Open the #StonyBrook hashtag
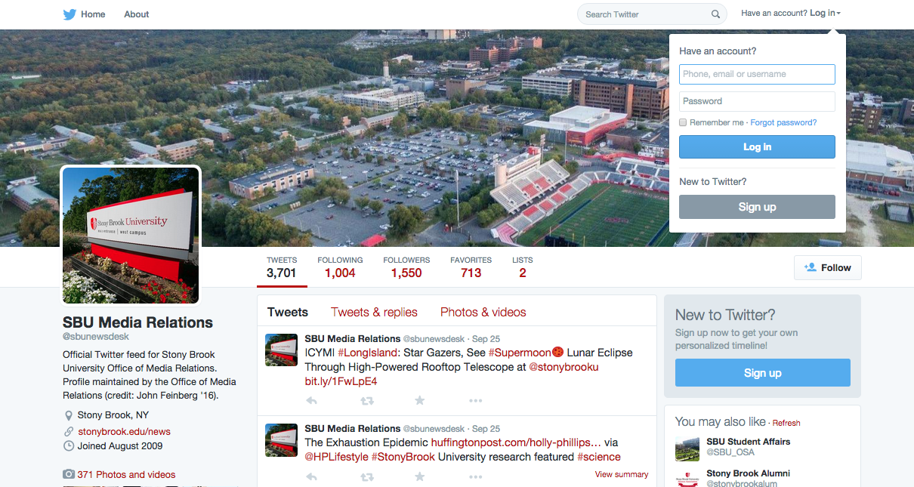The image size is (914, 487). (x=403, y=457)
